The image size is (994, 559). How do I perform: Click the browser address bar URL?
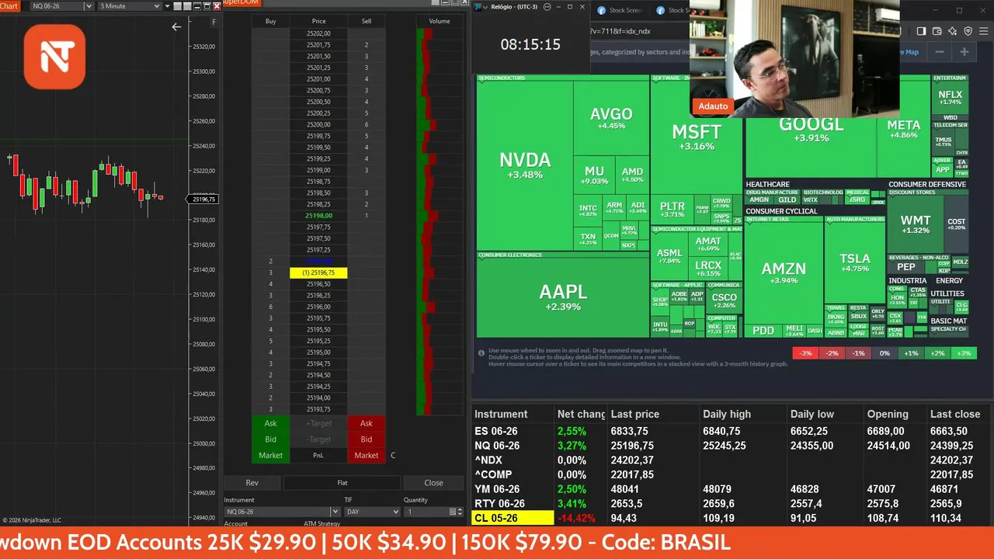pos(620,31)
